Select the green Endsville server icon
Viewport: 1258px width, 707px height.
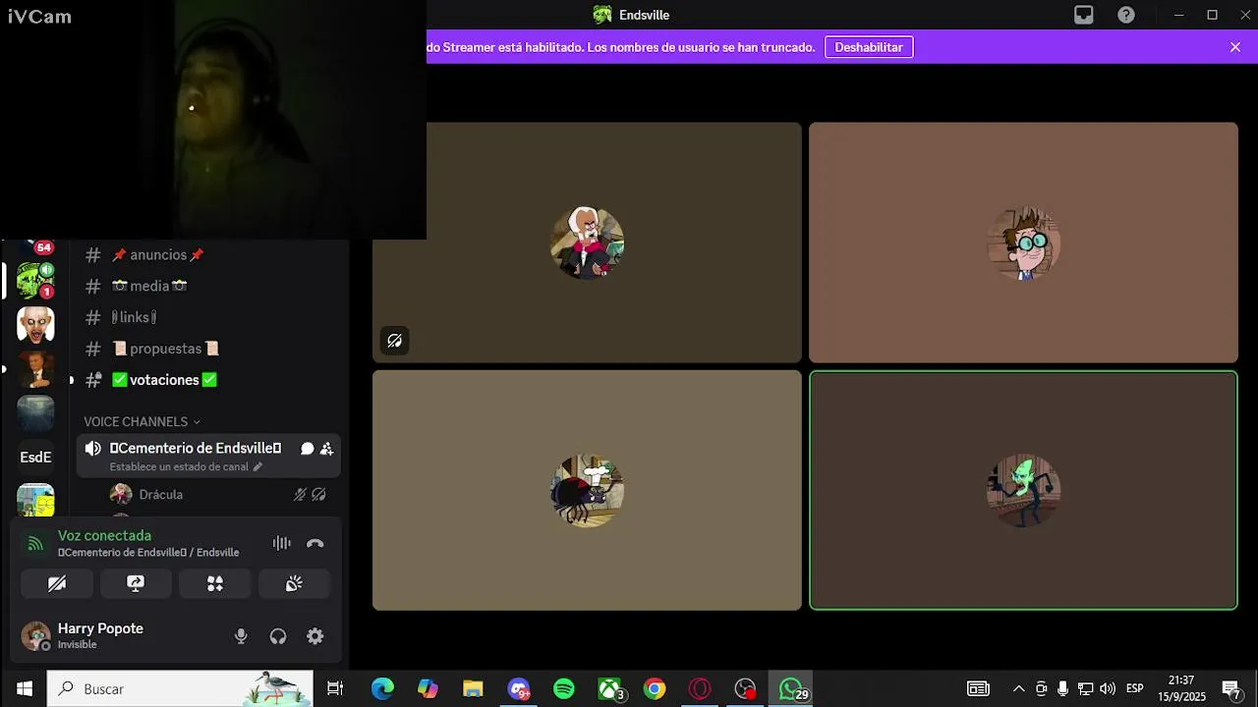[x=35, y=280]
